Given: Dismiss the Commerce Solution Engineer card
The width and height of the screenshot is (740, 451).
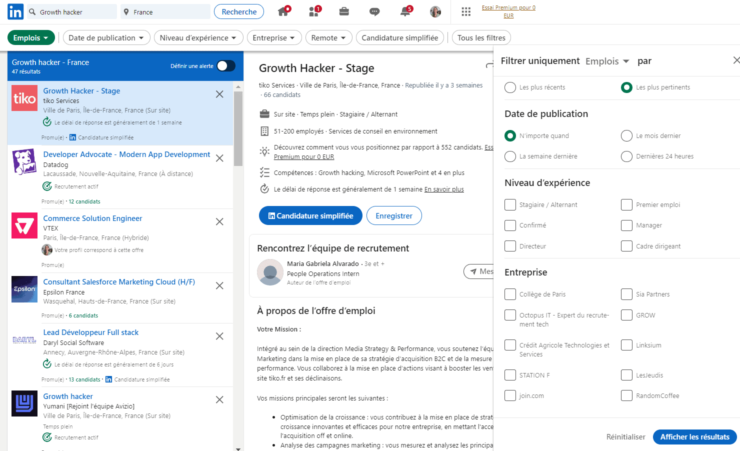Looking at the screenshot, I should tap(219, 221).
